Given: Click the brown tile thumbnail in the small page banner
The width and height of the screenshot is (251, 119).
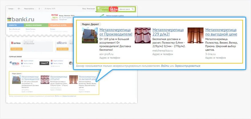Looking at the screenshot, I should pyautogui.click(x=74, y=80).
